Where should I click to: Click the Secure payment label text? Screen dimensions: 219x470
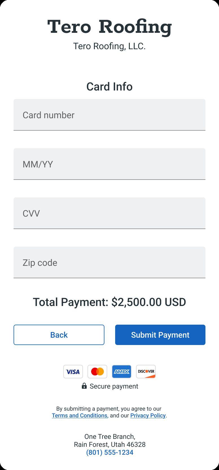pos(114,386)
